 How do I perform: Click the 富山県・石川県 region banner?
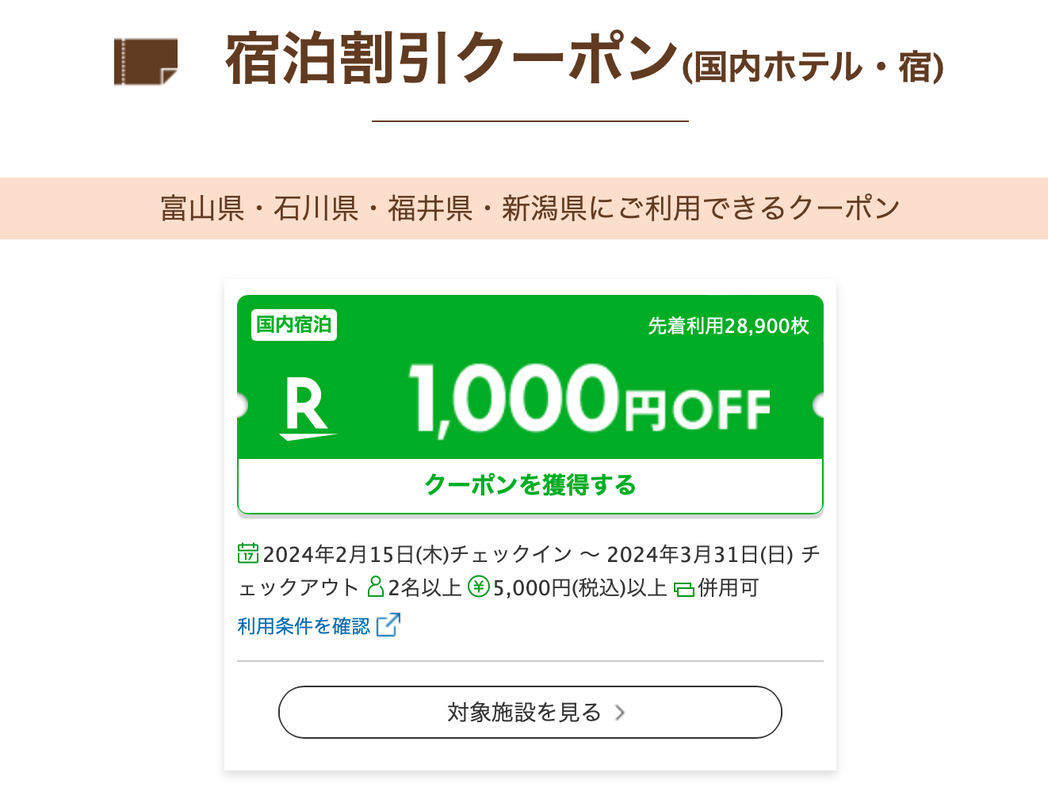tap(524, 208)
